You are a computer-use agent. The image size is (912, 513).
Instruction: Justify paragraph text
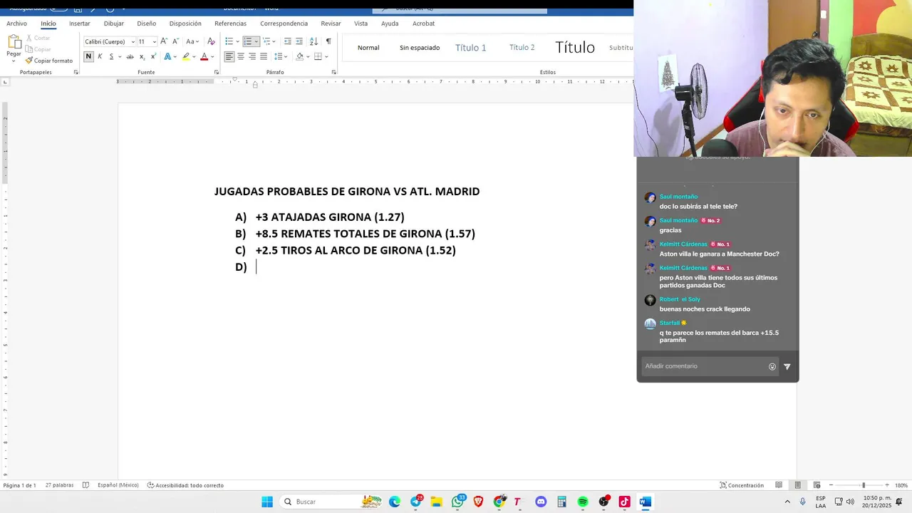coord(264,56)
